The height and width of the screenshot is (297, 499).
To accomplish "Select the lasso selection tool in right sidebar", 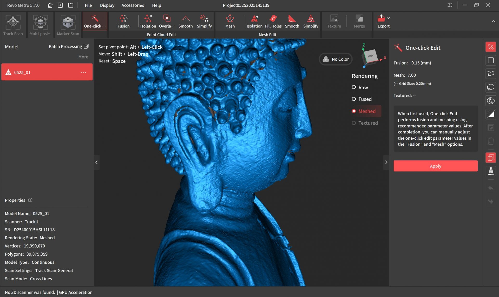I will [x=490, y=87].
